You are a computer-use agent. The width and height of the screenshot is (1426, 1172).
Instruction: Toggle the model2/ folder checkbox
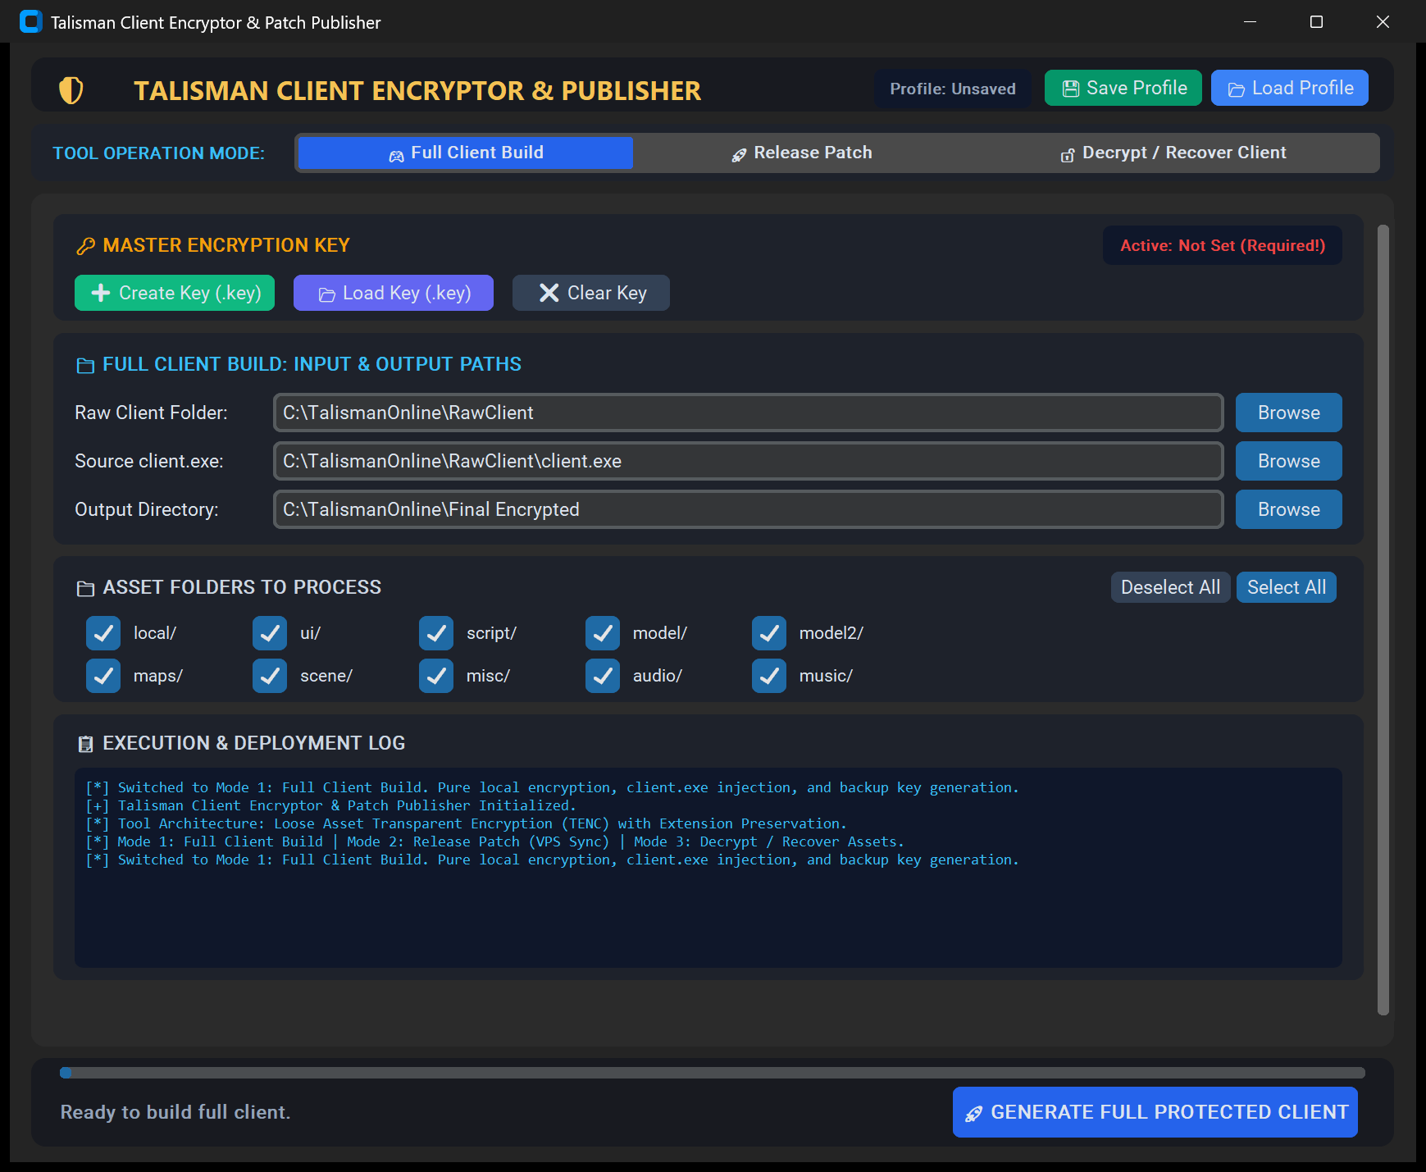tap(769, 633)
